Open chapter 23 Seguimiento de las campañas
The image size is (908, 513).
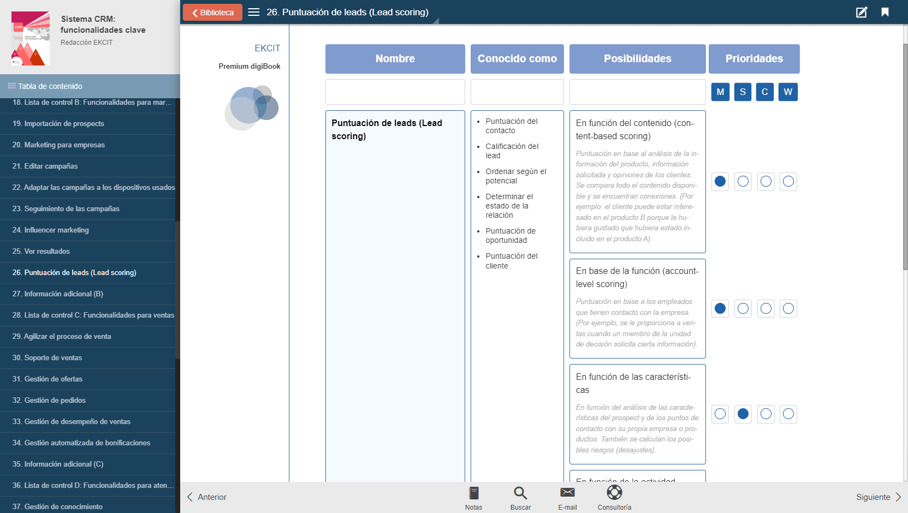click(87, 209)
